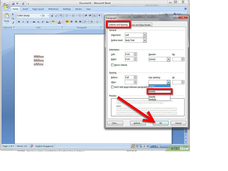
Task: Open the font name dropdown
Action: click(x=41, y=16)
